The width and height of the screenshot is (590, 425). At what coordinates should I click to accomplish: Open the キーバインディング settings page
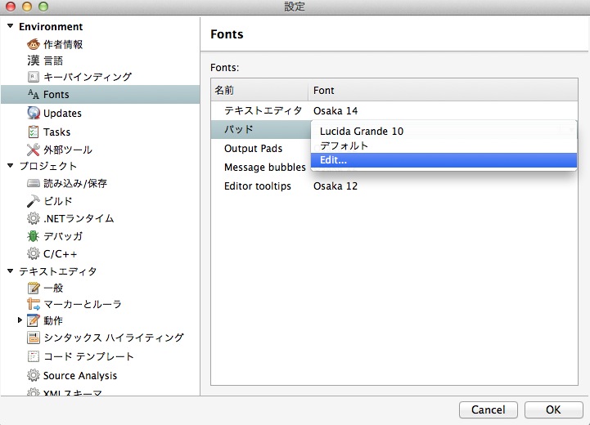pos(88,77)
